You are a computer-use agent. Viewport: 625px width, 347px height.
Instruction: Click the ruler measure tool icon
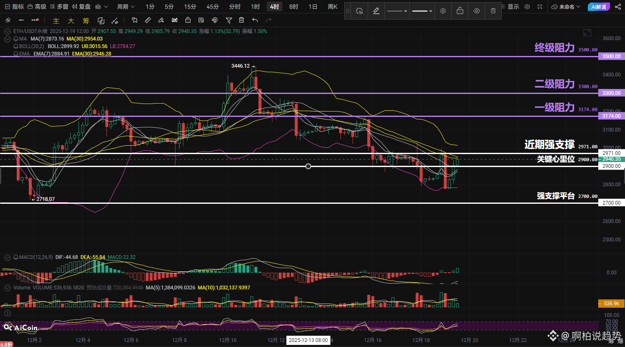[148, 20]
